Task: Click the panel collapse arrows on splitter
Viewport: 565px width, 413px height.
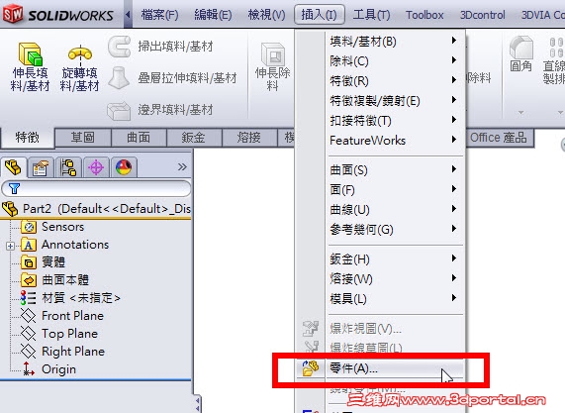Action: coord(198,403)
